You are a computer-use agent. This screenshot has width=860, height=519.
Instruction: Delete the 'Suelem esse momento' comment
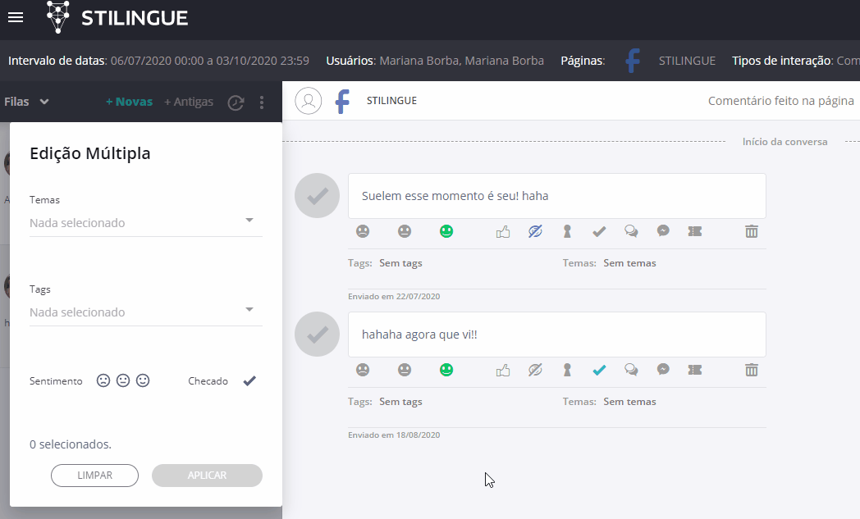click(x=752, y=231)
